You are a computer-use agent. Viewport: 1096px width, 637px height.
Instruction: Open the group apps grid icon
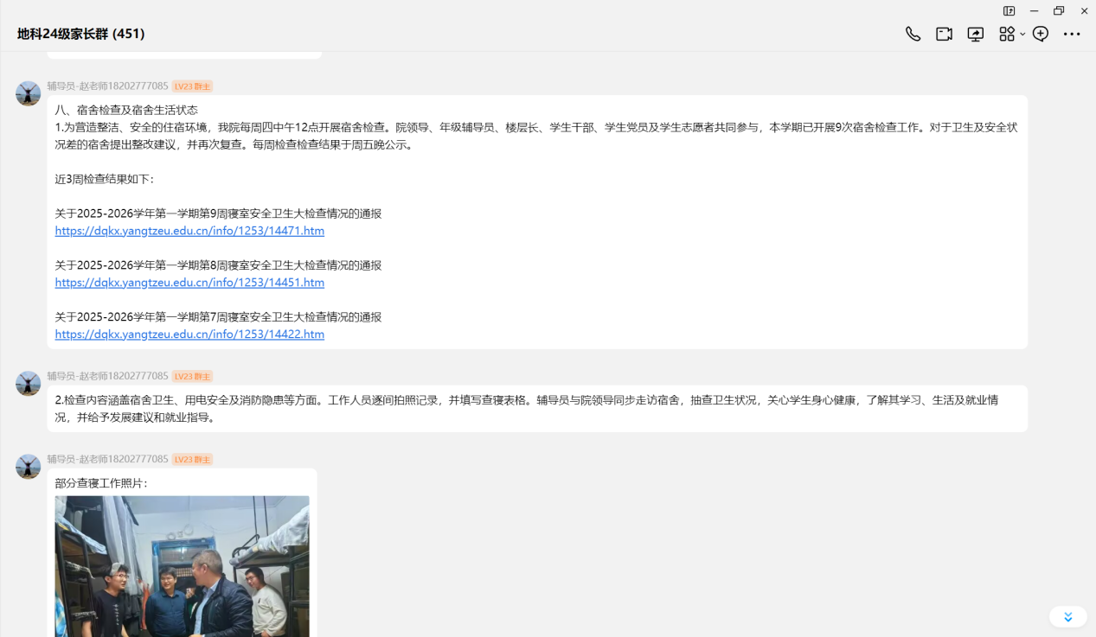1006,34
